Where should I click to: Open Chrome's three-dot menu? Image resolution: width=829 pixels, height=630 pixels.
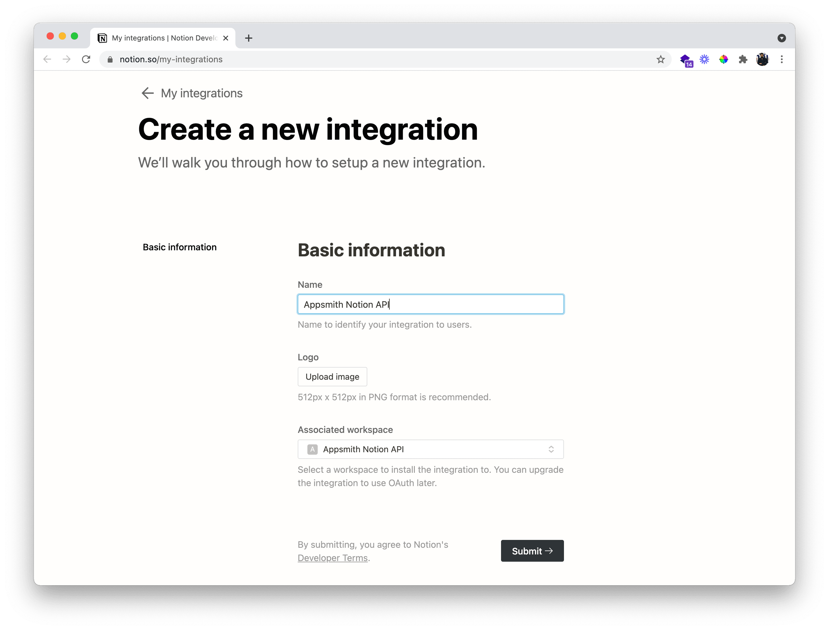(x=782, y=59)
